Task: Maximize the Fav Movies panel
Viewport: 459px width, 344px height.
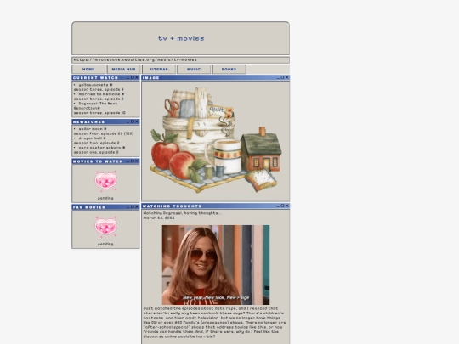Action: click(x=133, y=206)
